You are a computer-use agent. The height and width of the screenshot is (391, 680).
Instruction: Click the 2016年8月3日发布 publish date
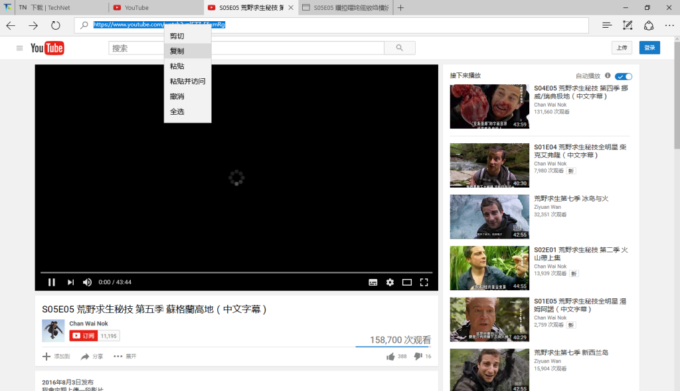(68, 382)
